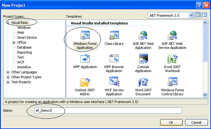Switch templates to small icons view

coord(205,15)
